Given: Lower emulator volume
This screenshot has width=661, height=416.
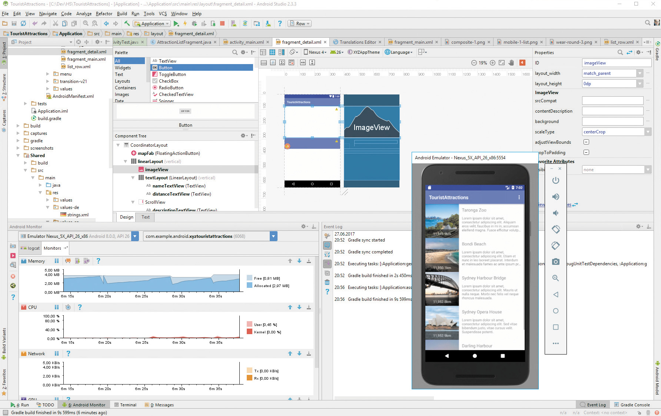Looking at the screenshot, I should point(556,213).
